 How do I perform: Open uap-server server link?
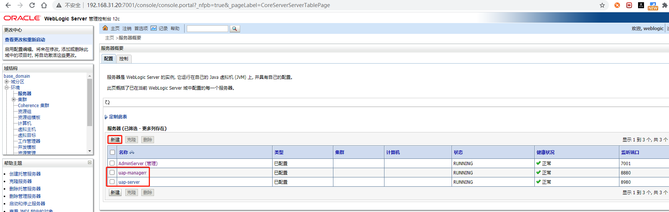129,182
